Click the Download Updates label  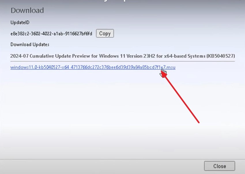[x=30, y=45]
